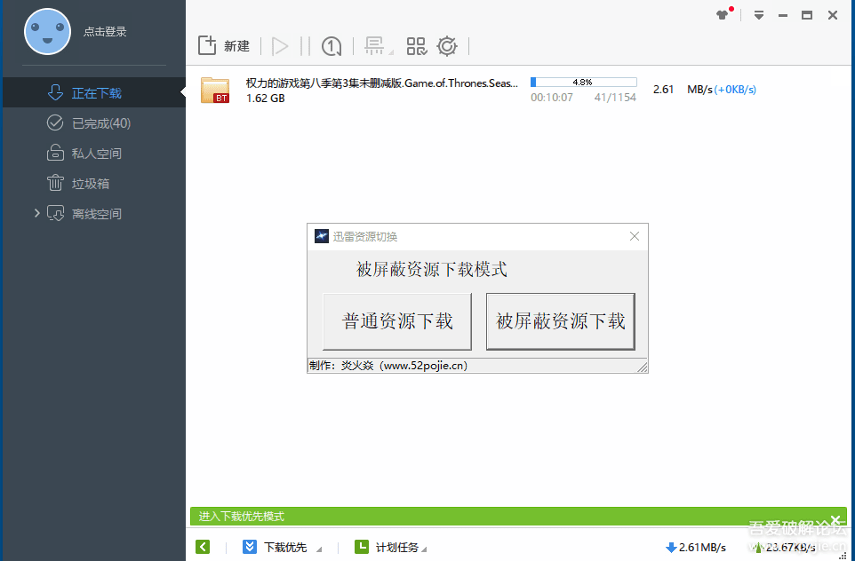Open settings via the gear icon
Viewport: 855px width, 561px height.
click(x=446, y=46)
